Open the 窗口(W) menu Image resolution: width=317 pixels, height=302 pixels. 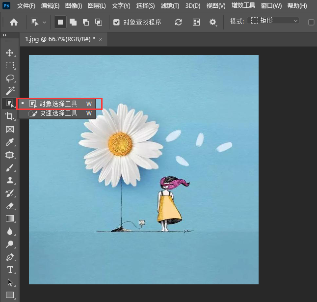click(271, 6)
